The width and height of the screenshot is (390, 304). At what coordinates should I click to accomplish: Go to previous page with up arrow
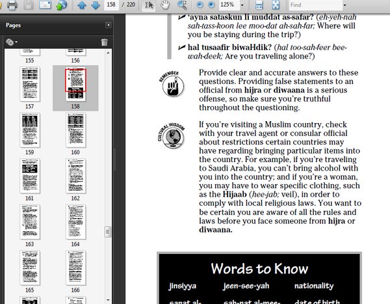[x=82, y=5]
